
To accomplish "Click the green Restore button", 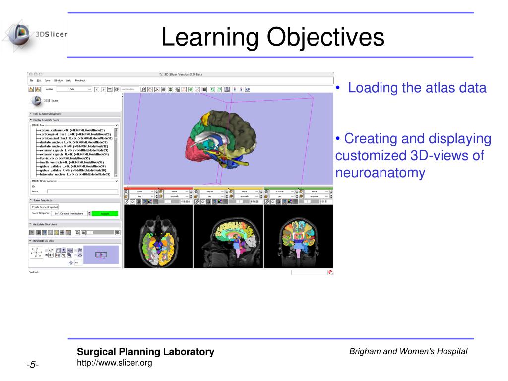I will [105, 214].
